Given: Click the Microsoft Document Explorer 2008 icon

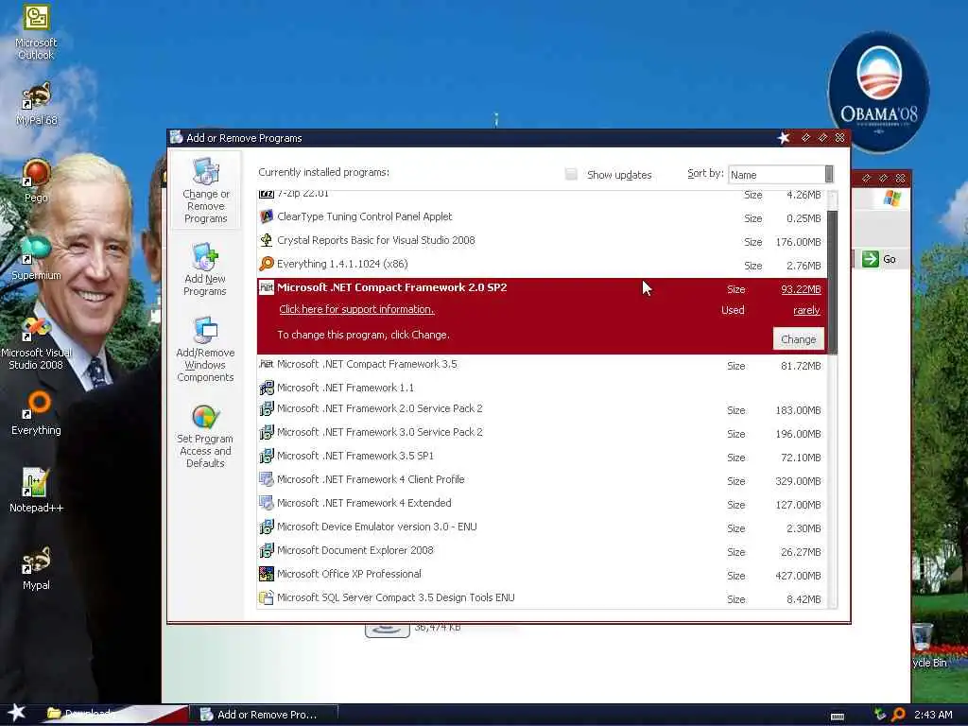Looking at the screenshot, I should click(266, 550).
